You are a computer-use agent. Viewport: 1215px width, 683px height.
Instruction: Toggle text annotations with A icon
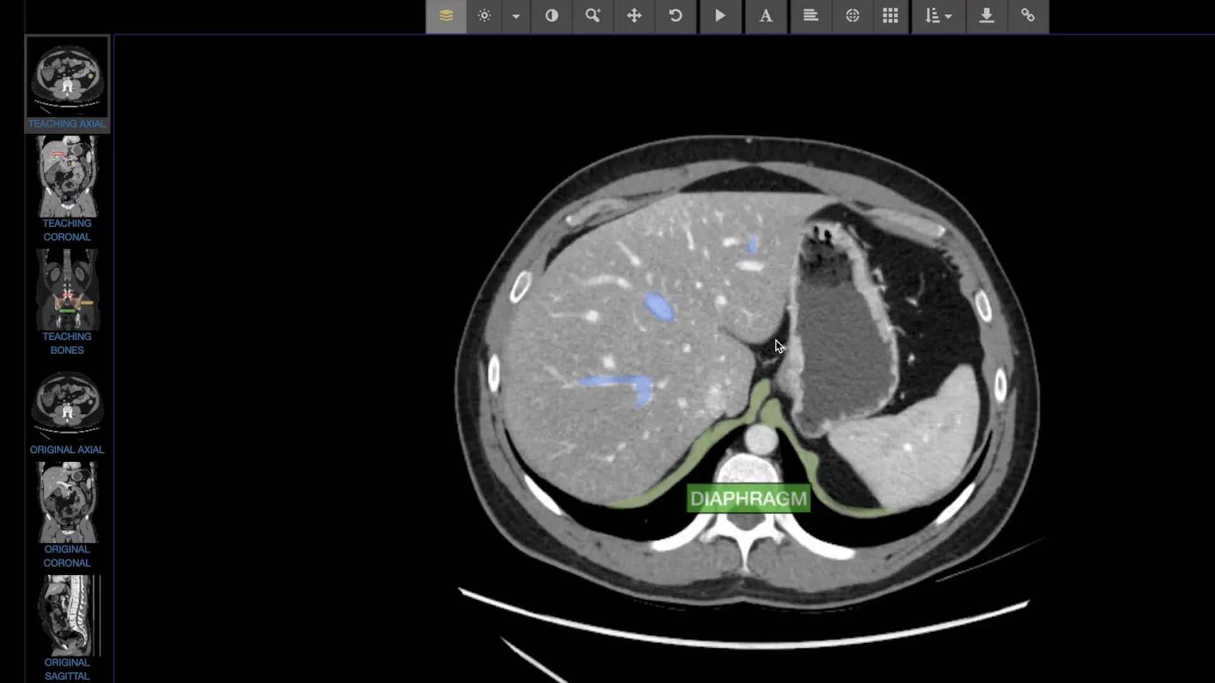[766, 16]
